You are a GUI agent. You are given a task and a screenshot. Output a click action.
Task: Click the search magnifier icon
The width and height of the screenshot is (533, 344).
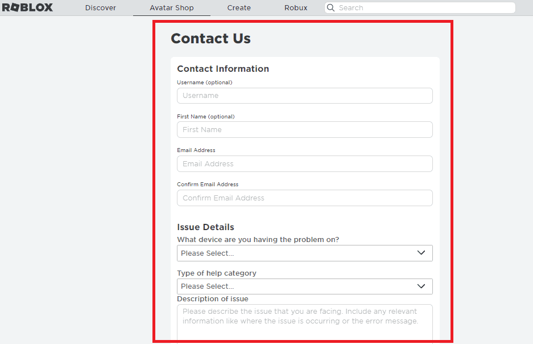click(331, 8)
